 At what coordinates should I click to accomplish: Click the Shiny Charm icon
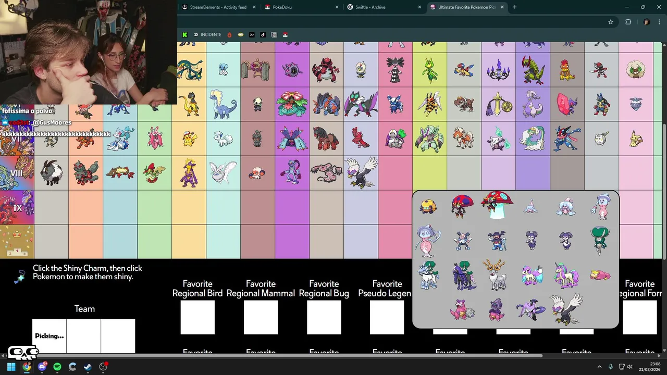click(x=19, y=277)
